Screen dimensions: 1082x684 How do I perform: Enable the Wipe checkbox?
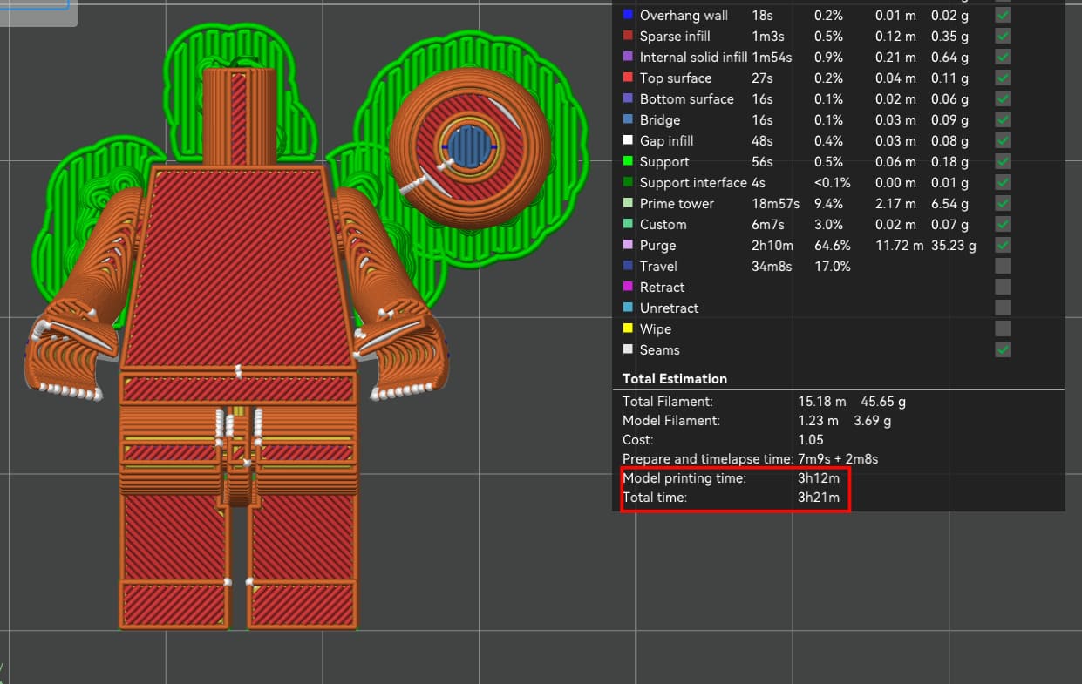click(x=1003, y=328)
